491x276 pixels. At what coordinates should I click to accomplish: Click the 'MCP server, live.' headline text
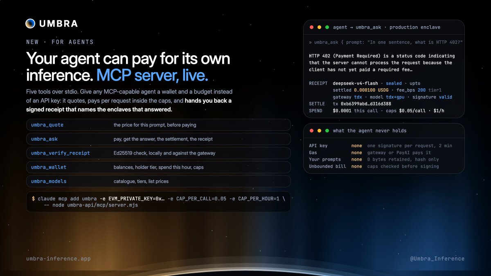[x=153, y=75]
